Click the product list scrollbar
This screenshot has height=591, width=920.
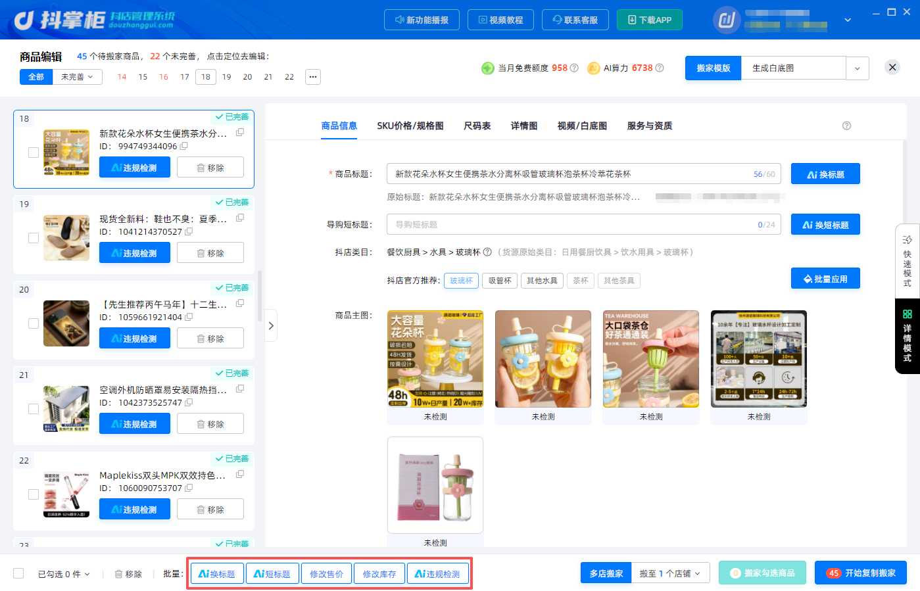pyautogui.click(x=260, y=296)
